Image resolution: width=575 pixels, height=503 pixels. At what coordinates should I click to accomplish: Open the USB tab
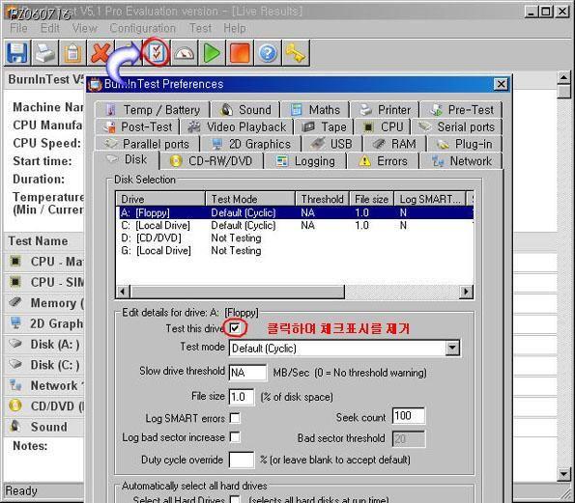click(x=331, y=144)
